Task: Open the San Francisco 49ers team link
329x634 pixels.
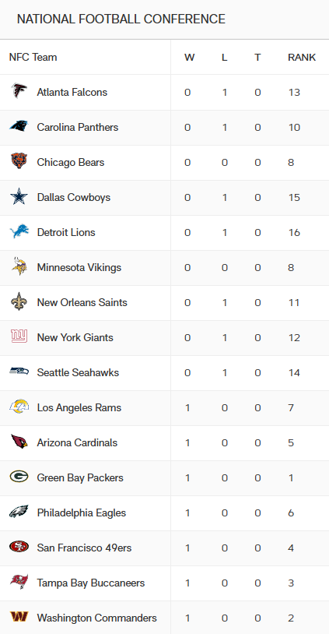Action: point(84,548)
